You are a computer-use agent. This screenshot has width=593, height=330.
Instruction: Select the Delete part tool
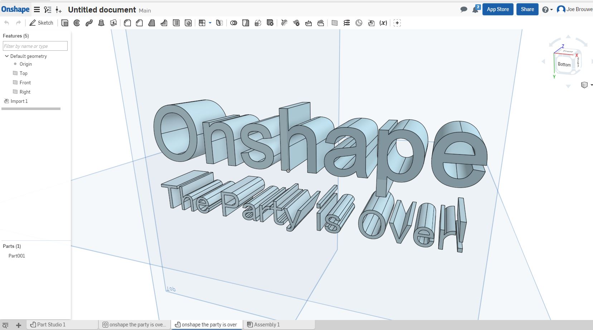tap(270, 23)
